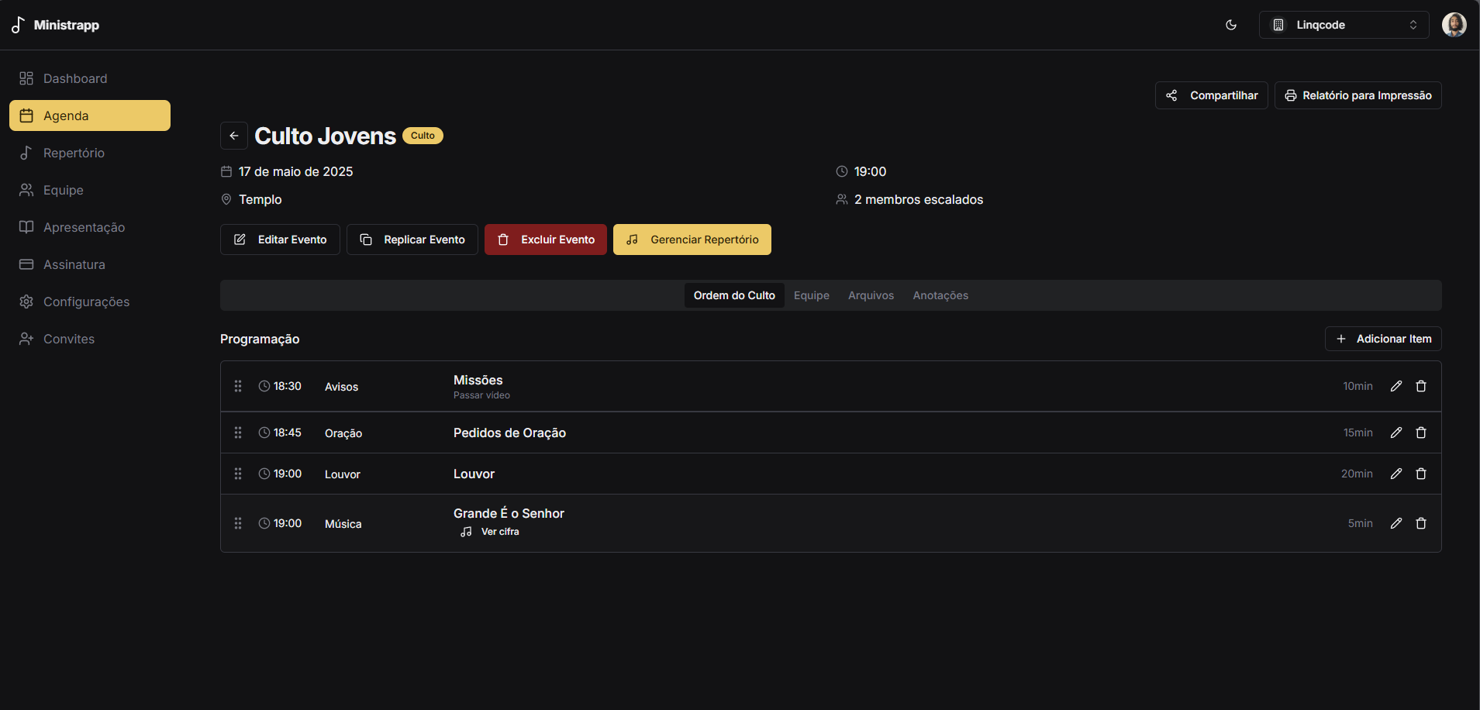The image size is (1480, 710).
Task: Open the Linqcode organization dropdown
Action: (1344, 25)
